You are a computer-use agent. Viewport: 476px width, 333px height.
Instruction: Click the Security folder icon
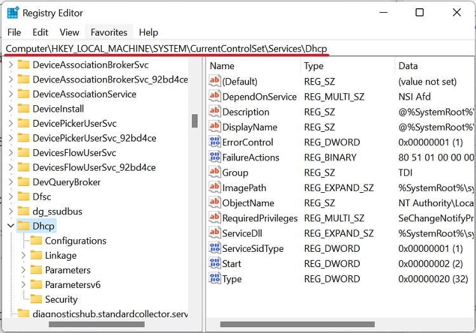36,299
